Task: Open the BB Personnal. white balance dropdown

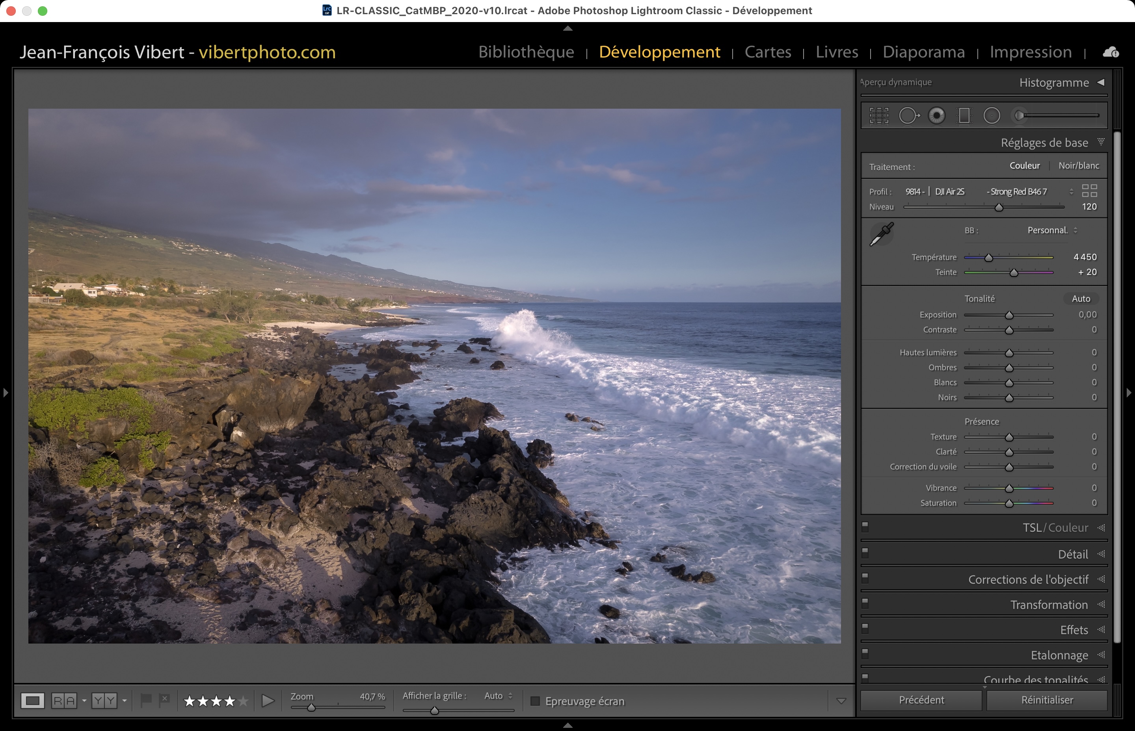Action: 1052,230
